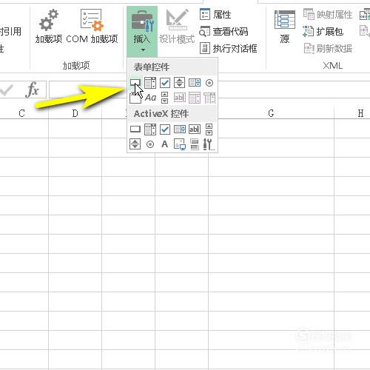Viewport: 370px width, 370px height.
Task: Select the Scroll Bar form control under 表单控件
Action: pos(164,98)
